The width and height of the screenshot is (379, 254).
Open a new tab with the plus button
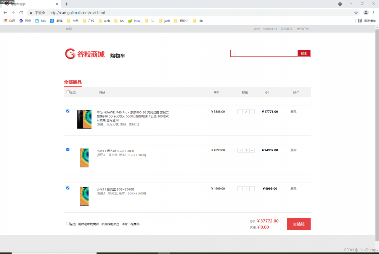[66, 4]
